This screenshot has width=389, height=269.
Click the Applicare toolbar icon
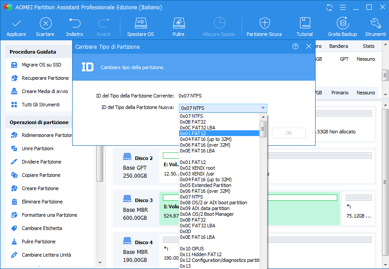(16, 23)
